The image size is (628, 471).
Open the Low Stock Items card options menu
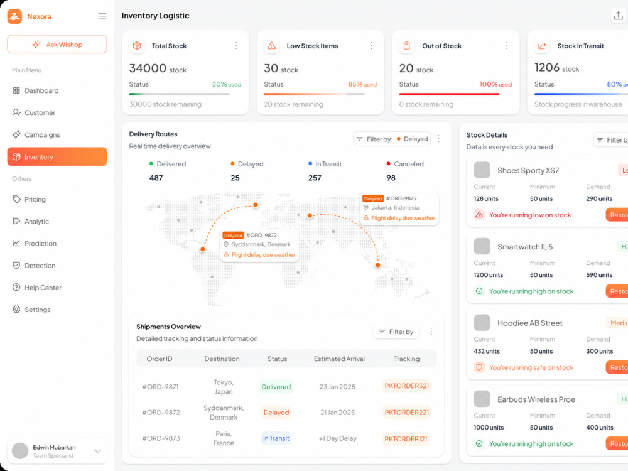pyautogui.click(x=371, y=46)
